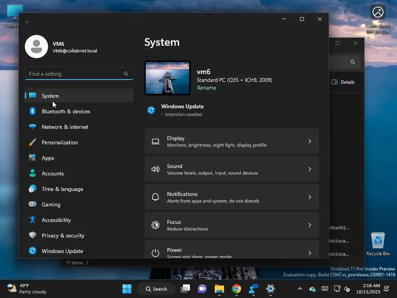Click the Display laptop icon
The width and height of the screenshot is (397, 298).
[x=155, y=141]
